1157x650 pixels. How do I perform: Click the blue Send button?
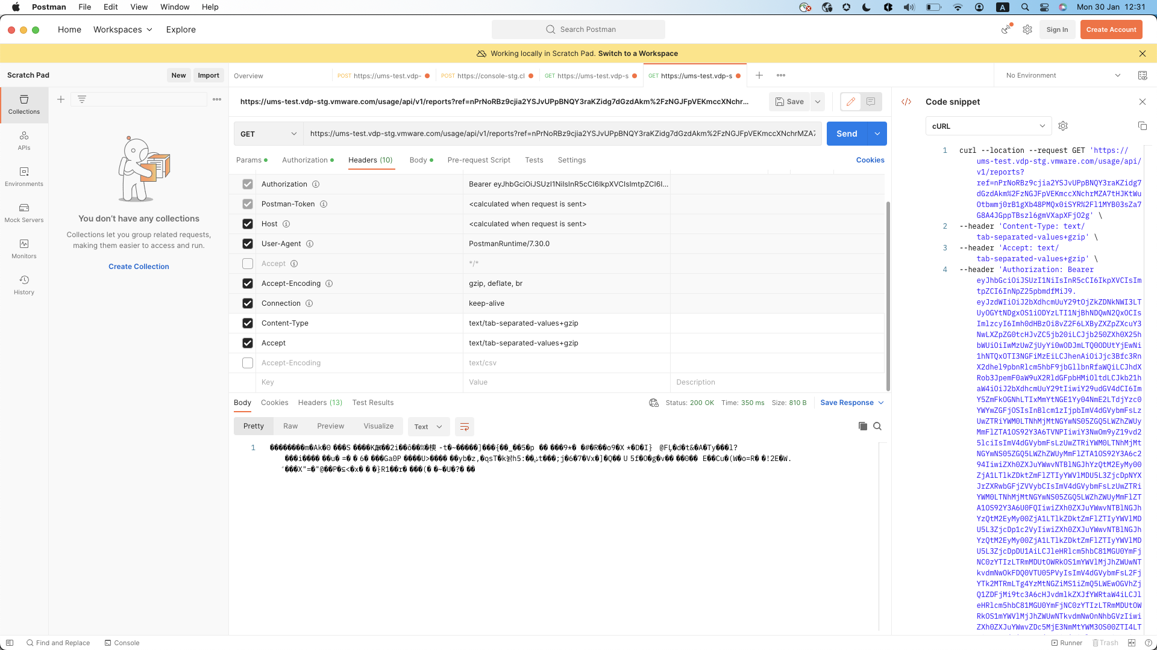coord(846,134)
